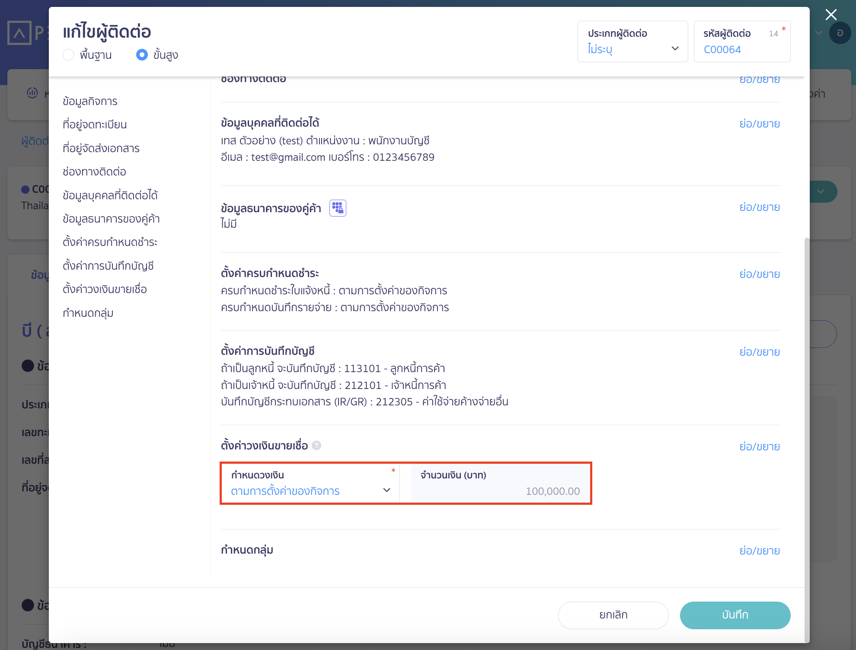Click the question mark help icon near ตั้งค่าวงเงินขายเชื่อ
Viewport: 856px width, 650px height.
point(317,446)
